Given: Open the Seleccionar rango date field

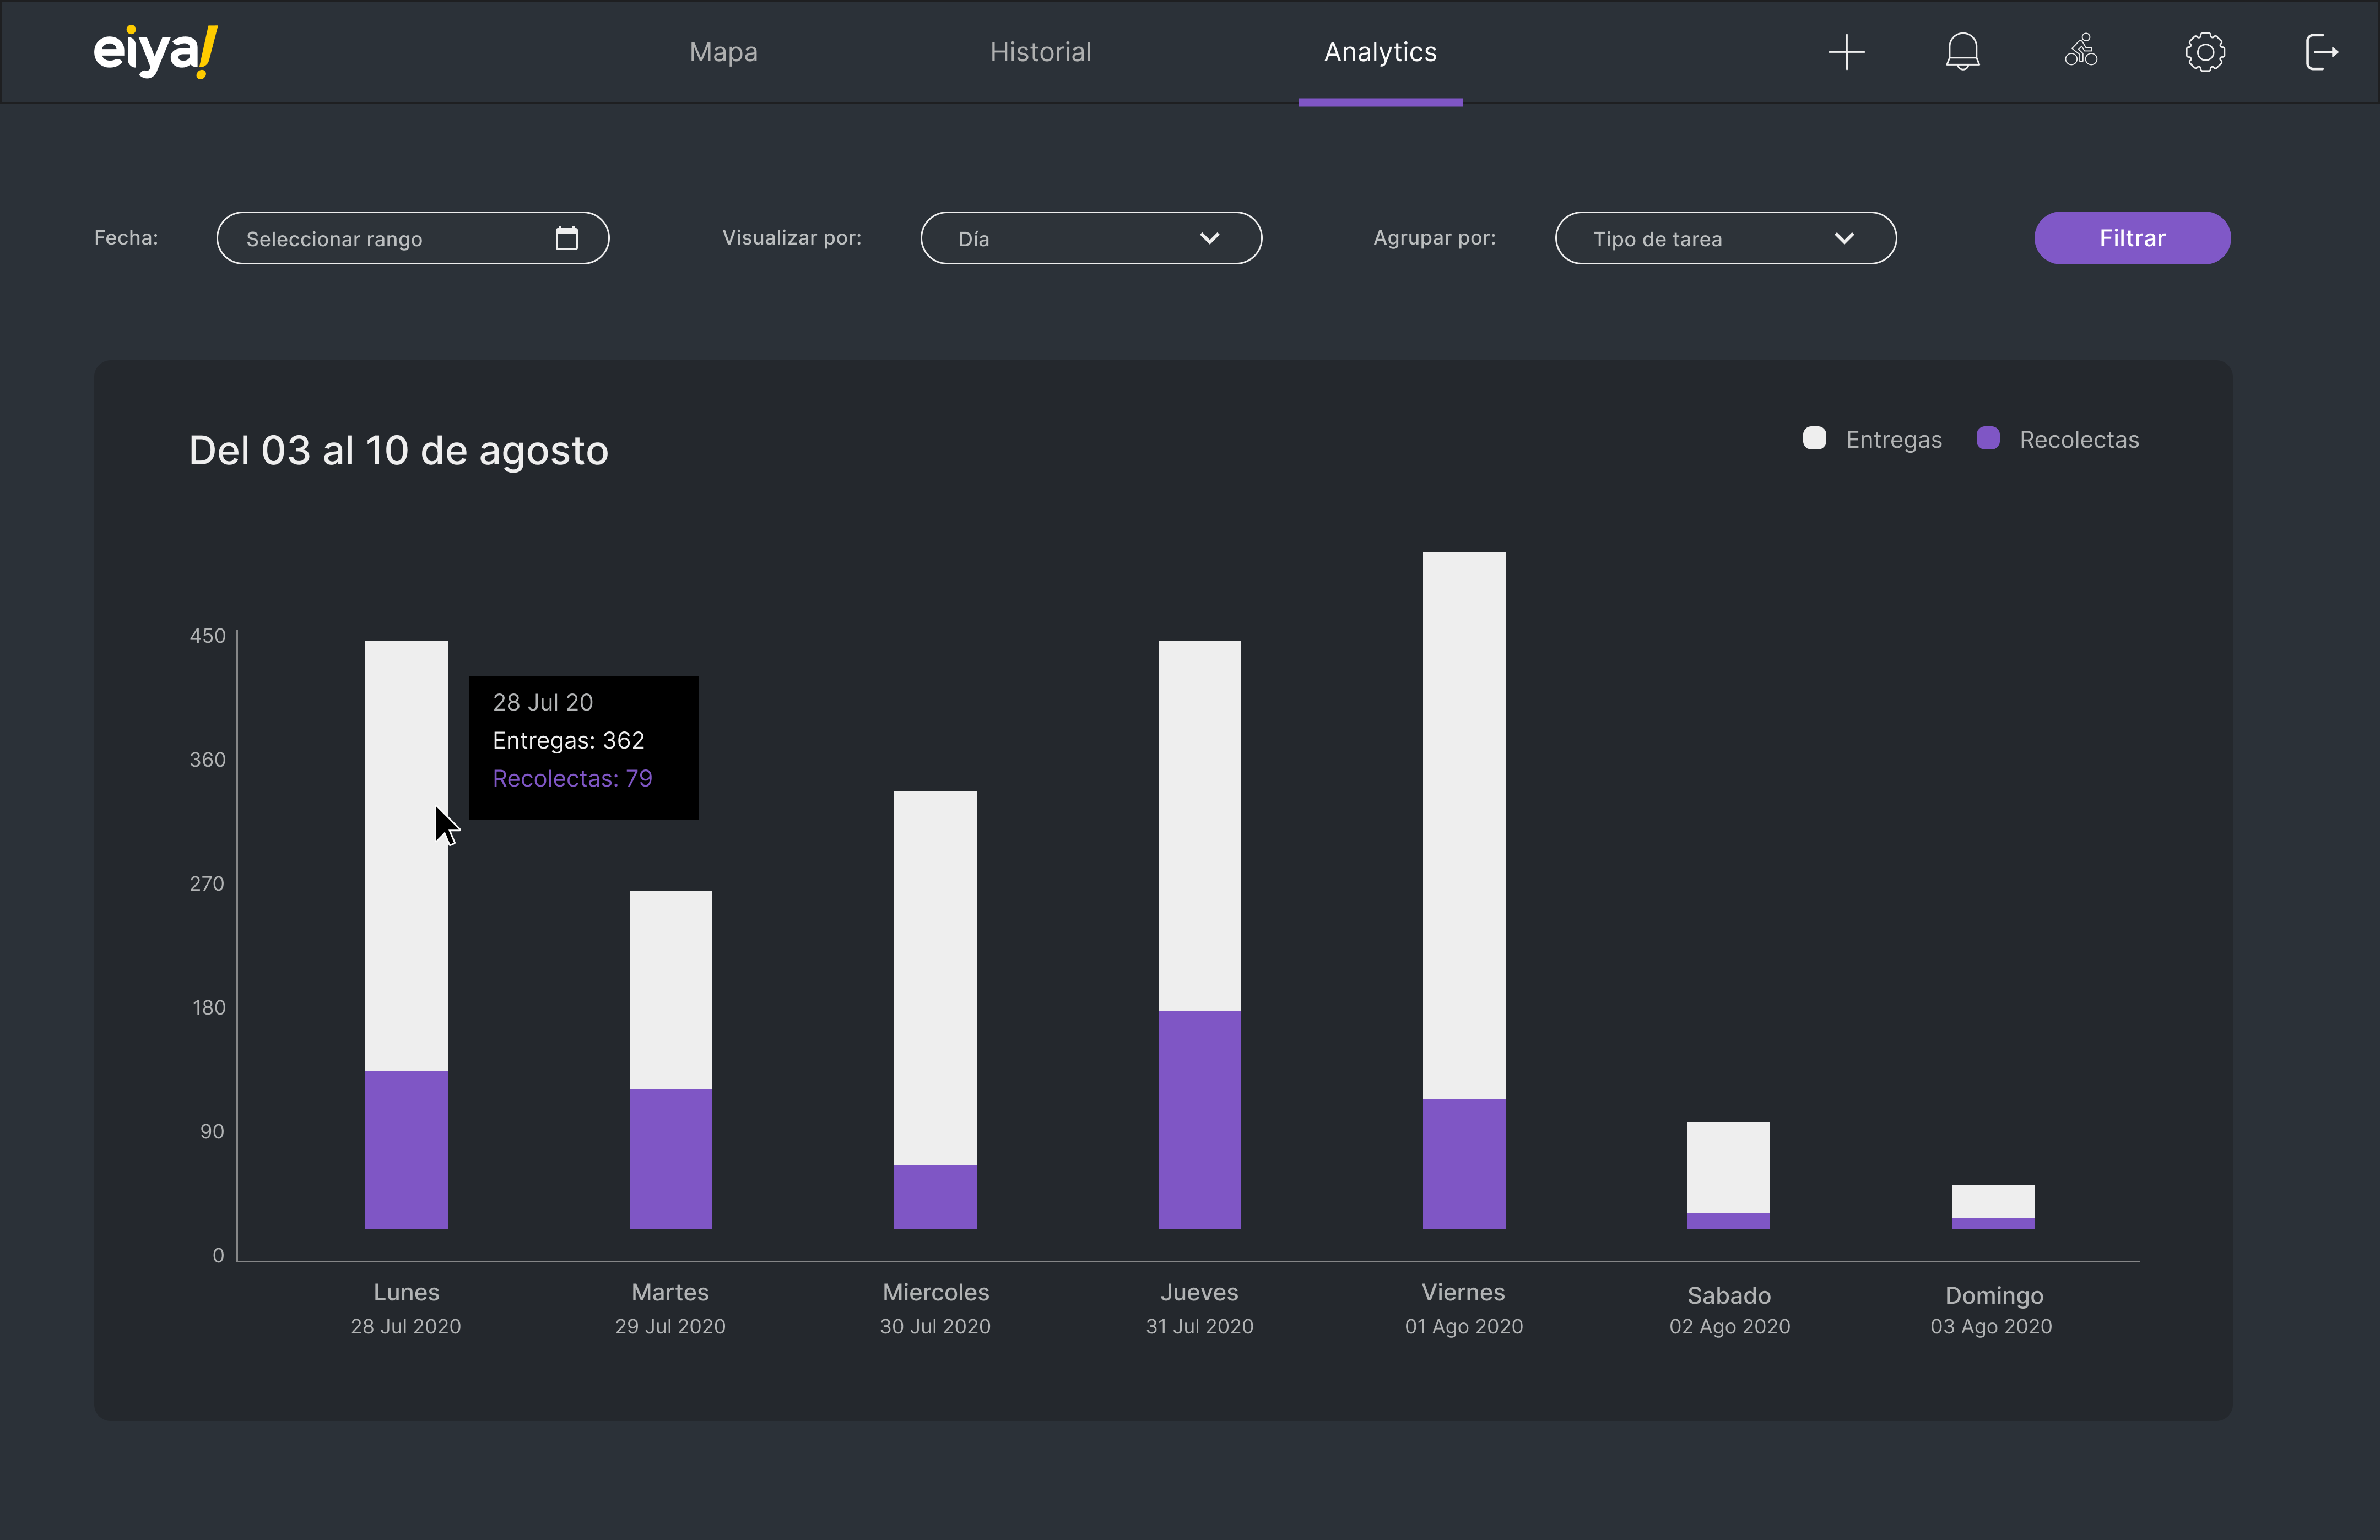Looking at the screenshot, I should click(412, 238).
